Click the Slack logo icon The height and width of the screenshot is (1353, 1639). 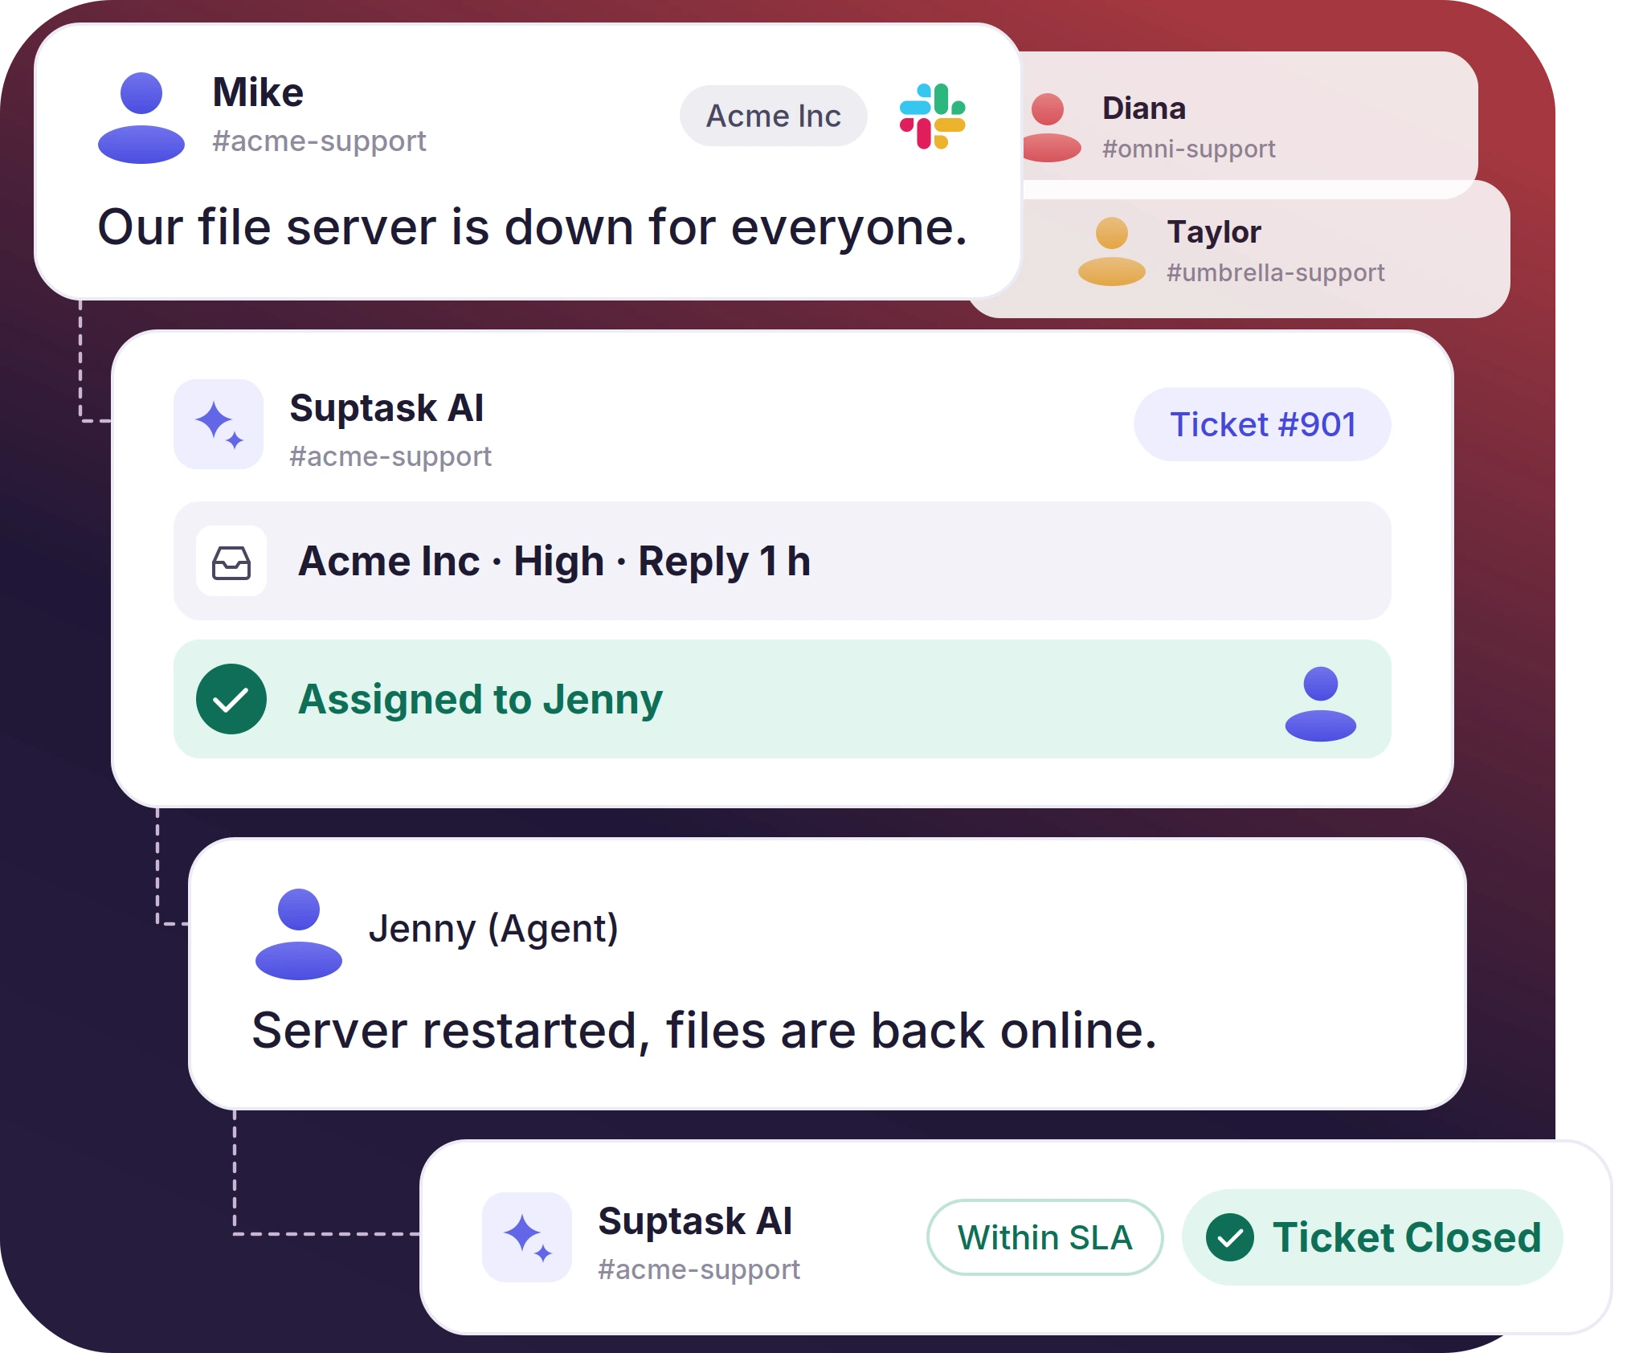(x=932, y=116)
